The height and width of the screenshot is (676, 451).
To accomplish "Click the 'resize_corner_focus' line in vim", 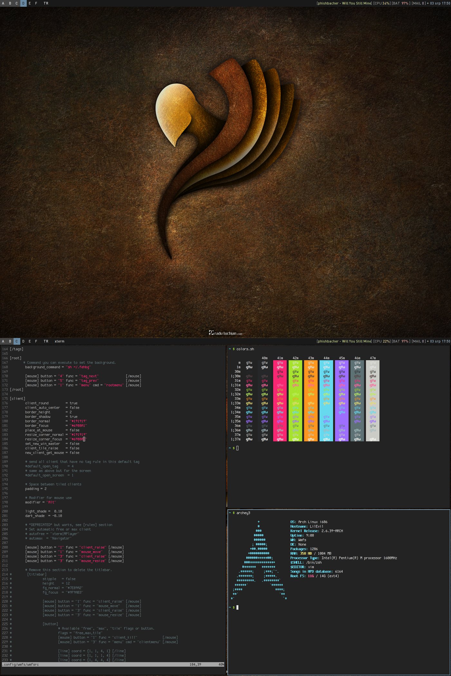I will 56,439.
